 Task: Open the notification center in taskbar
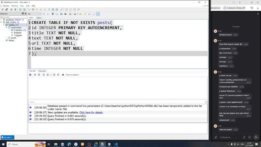coord(257,144)
